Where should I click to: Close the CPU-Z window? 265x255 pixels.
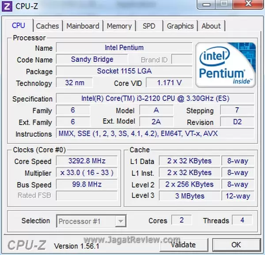coord(248,4)
